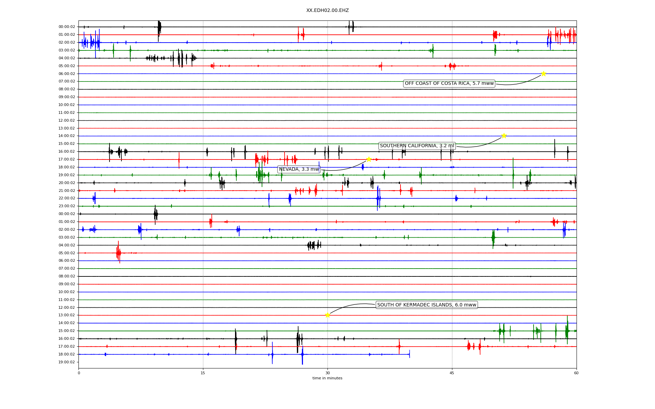Click the final 19:00:02 row label at bottom

(x=67, y=362)
